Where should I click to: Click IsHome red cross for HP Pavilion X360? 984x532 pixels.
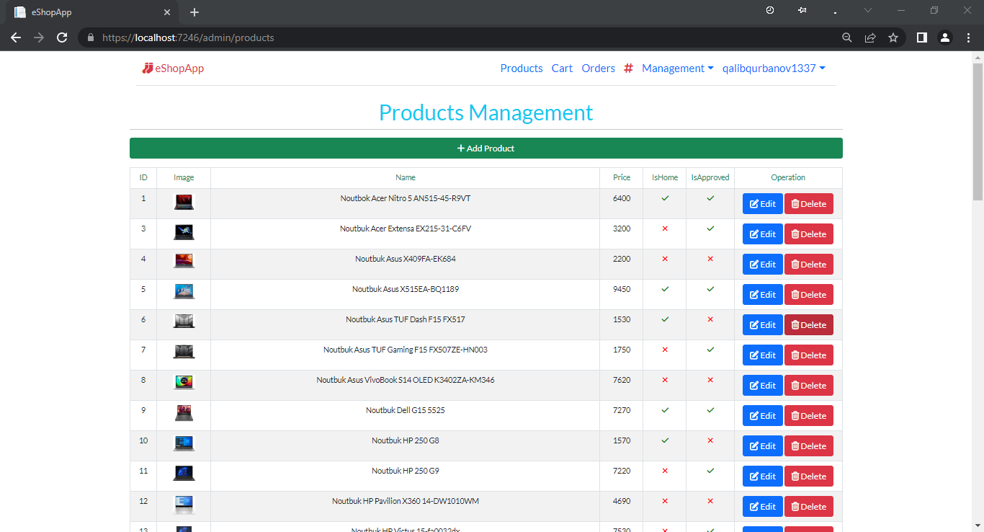665,501
